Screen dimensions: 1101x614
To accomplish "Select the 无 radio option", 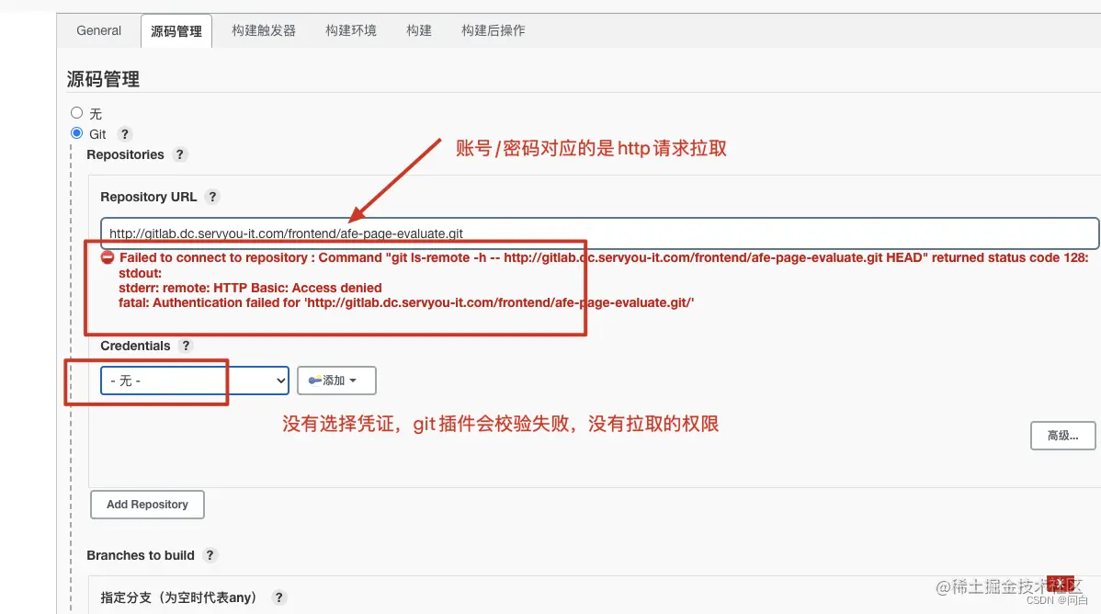I will click(x=76, y=112).
